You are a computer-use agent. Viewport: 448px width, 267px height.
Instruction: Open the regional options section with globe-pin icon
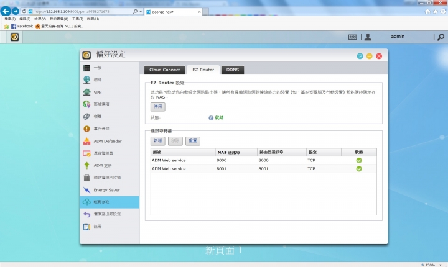click(x=110, y=104)
